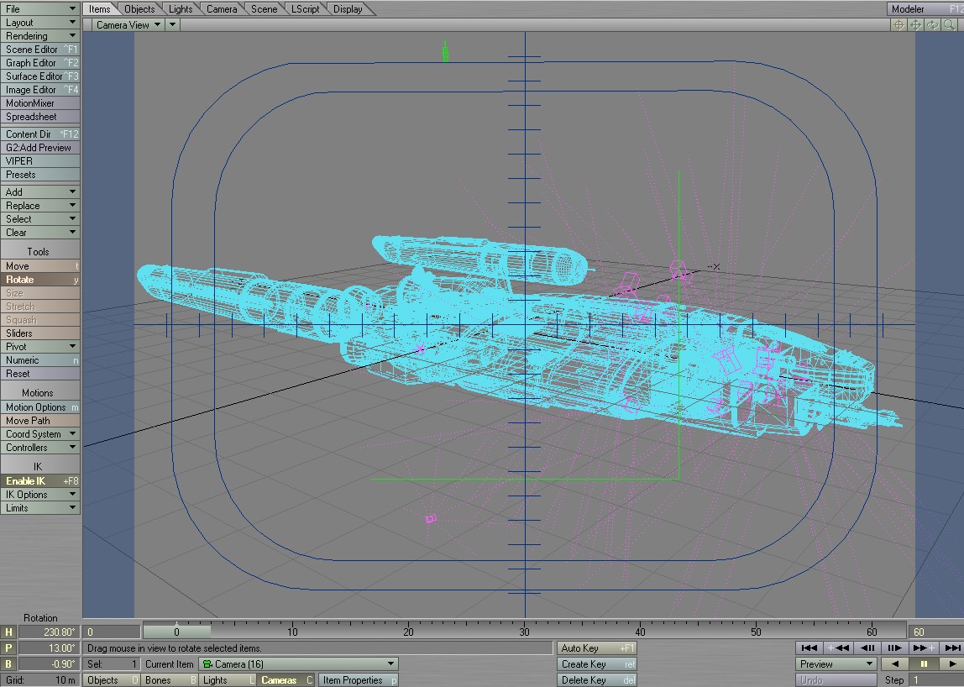Screen dimensions: 964x687
Task: Expand the IK Options dropdown
Action: pos(40,495)
